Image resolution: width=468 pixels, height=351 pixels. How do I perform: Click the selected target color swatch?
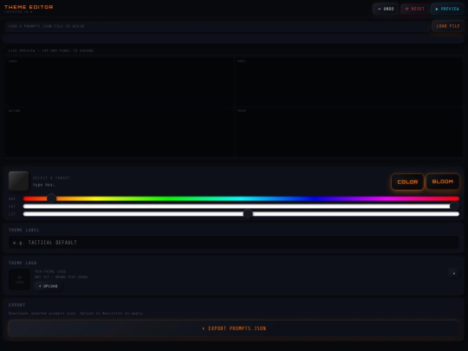18,181
